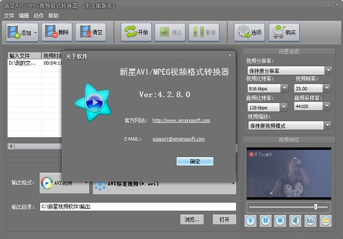Click the output directory path field
This screenshot has width=343, height=239.
pos(138,206)
